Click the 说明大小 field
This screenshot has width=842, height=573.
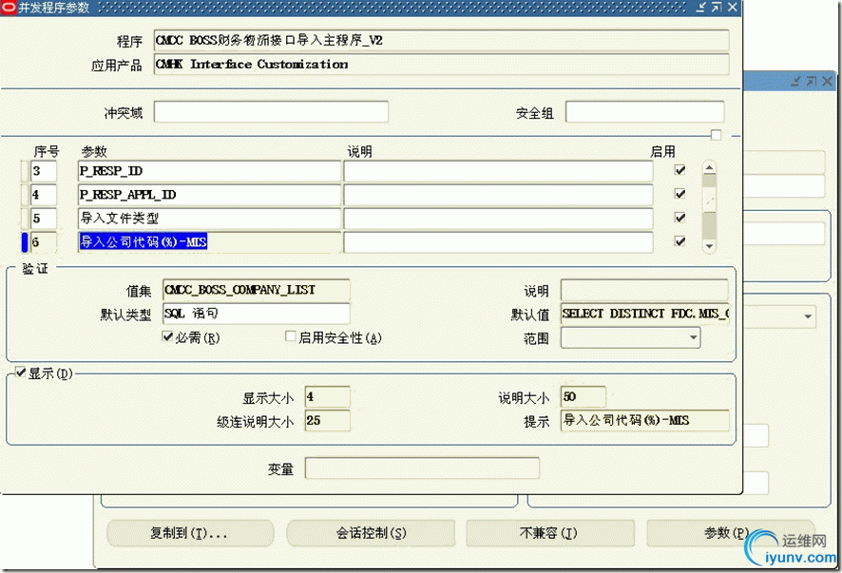coord(584,397)
